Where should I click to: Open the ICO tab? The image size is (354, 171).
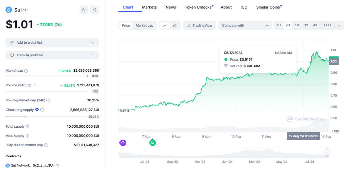[x=244, y=7]
